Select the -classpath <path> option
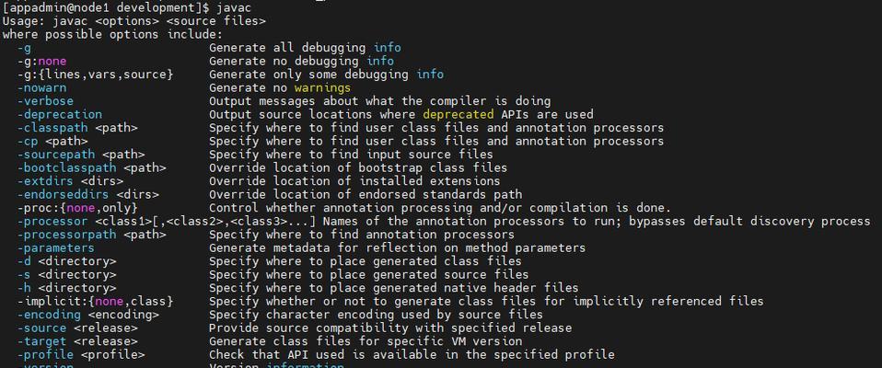The image size is (882, 368). (77, 128)
